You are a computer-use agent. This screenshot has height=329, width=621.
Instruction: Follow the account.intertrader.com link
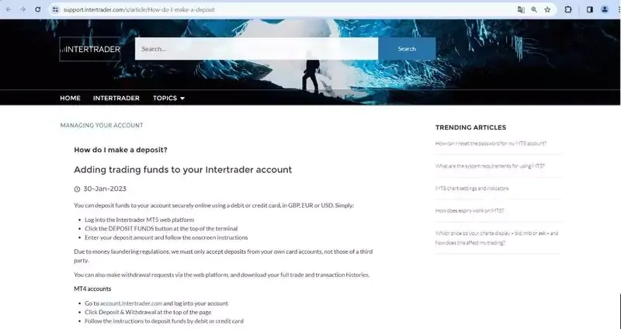tap(131, 303)
